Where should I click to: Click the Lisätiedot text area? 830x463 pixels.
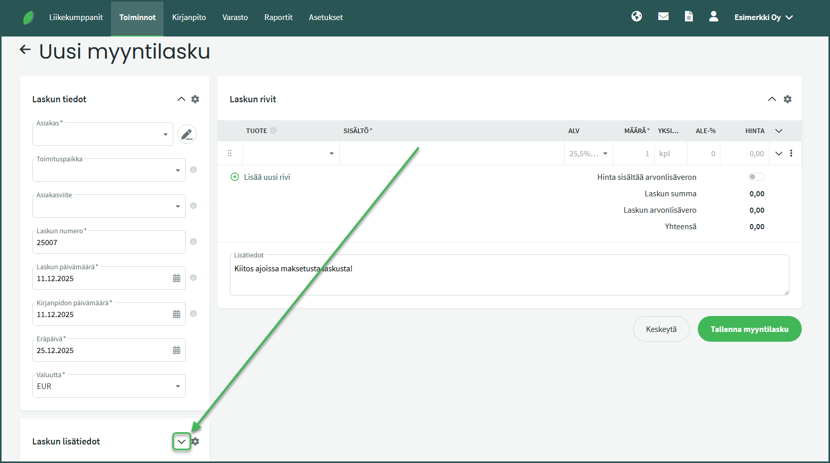click(x=509, y=277)
